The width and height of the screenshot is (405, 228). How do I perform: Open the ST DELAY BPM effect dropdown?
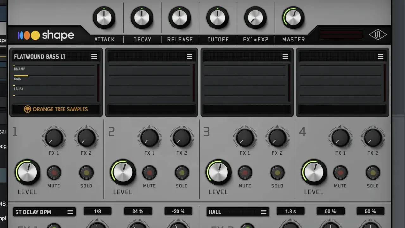pos(44,212)
